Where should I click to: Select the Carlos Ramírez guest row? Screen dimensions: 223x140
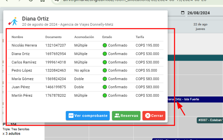[x=24, y=62]
